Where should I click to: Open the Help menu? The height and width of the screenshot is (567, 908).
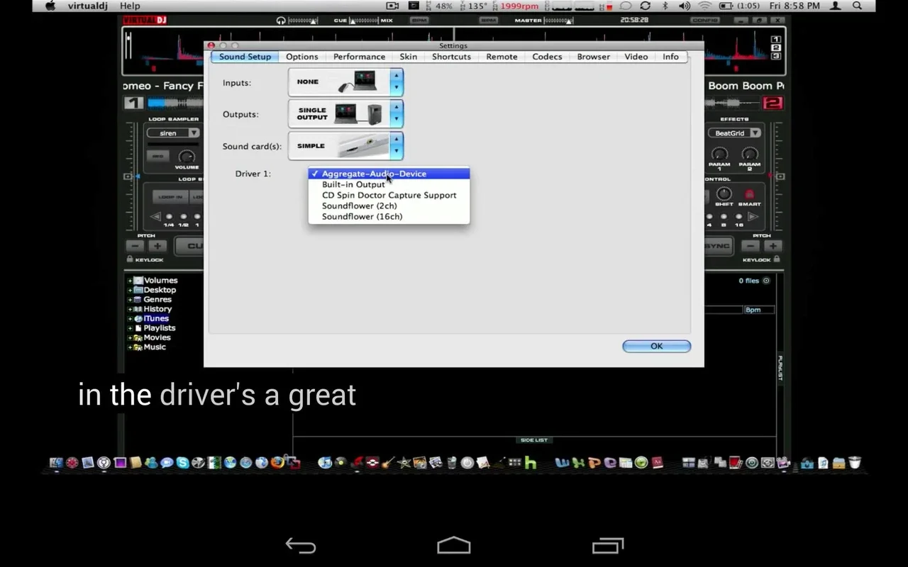click(x=130, y=6)
